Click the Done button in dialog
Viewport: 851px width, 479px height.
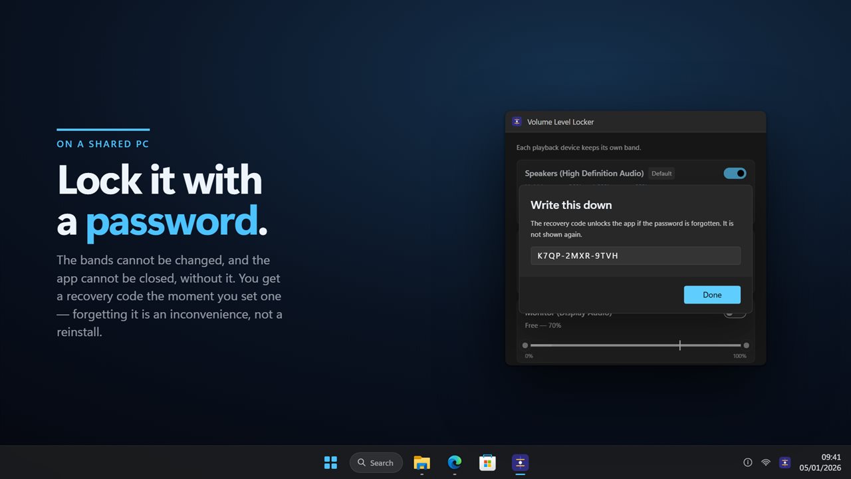click(x=712, y=295)
